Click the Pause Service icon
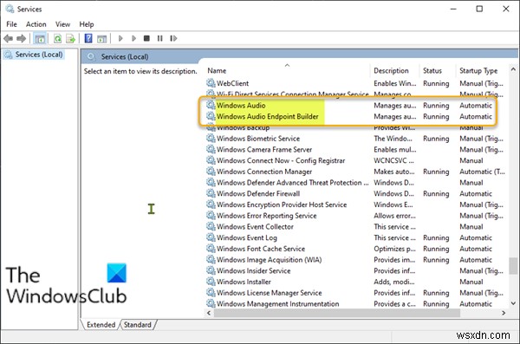 click(159, 38)
